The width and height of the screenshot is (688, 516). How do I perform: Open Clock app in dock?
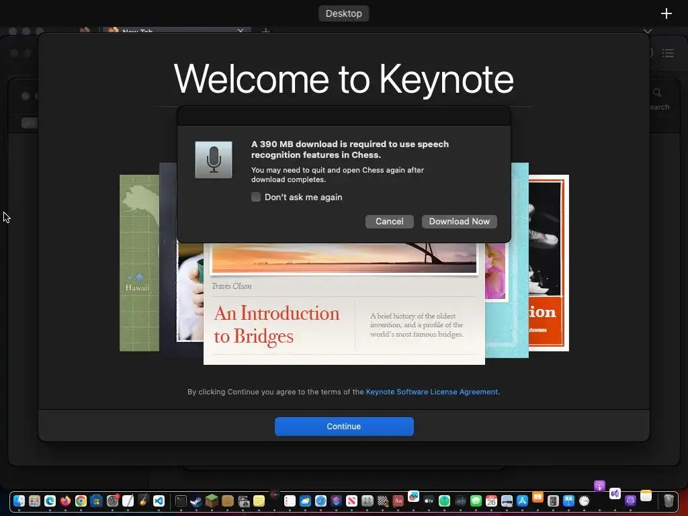pyautogui.click(x=585, y=501)
